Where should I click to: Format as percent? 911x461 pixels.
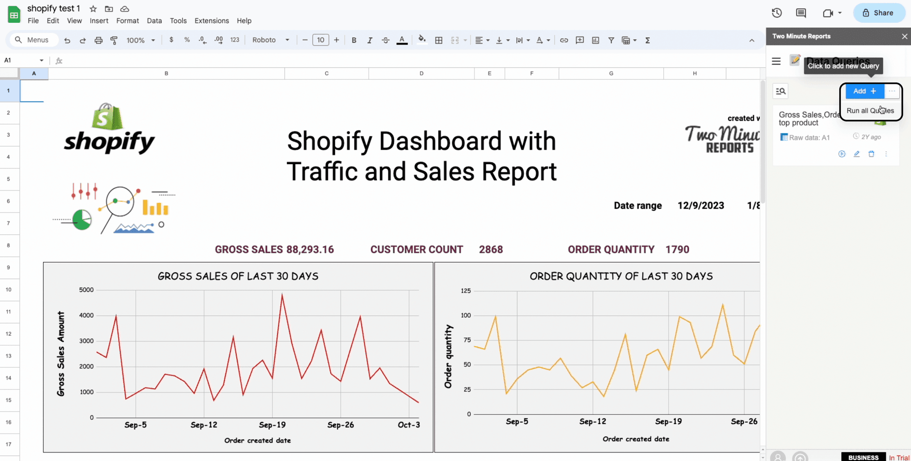pos(187,40)
